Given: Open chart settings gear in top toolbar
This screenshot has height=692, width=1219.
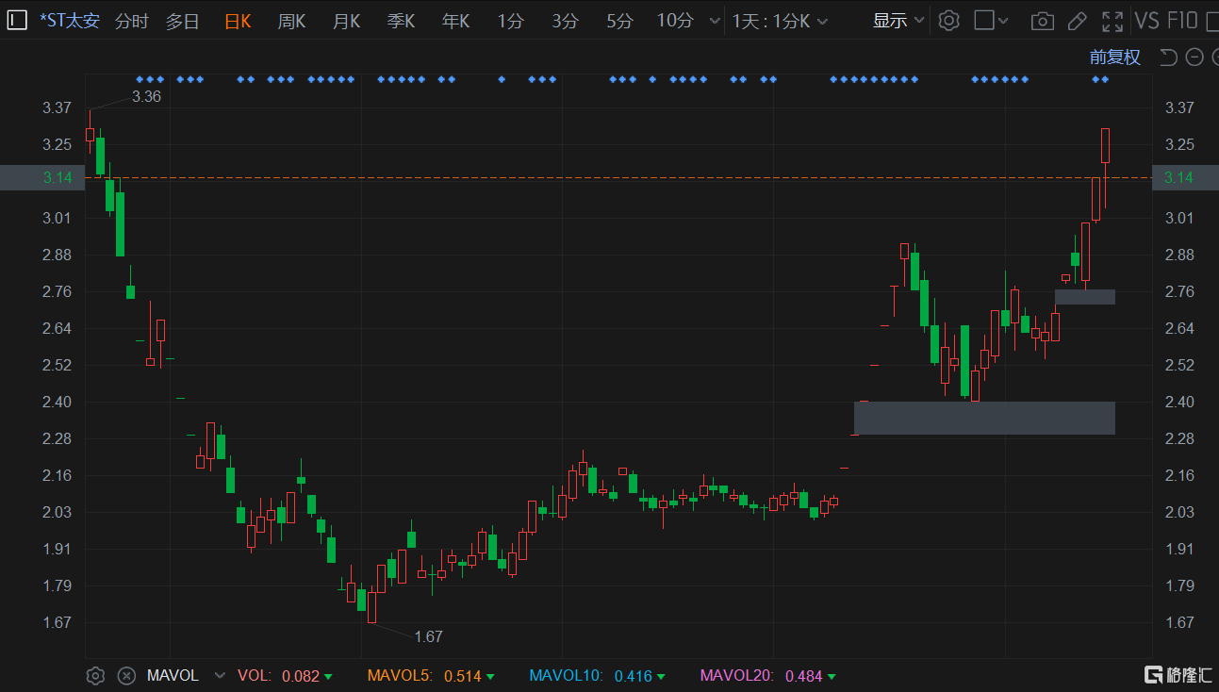Looking at the screenshot, I should click(x=949, y=20).
